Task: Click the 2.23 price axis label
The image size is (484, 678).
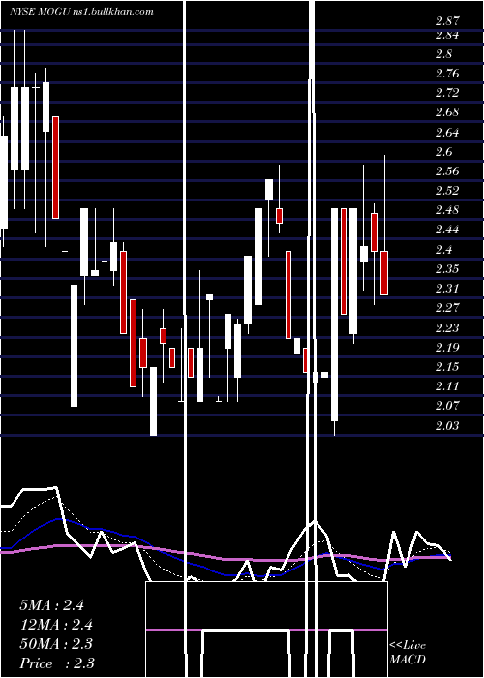Action: [x=447, y=327]
